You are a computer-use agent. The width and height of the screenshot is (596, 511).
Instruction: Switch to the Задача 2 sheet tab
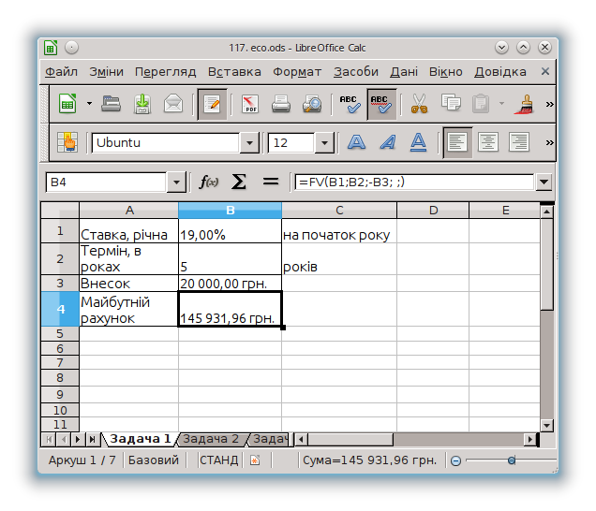[x=211, y=439]
